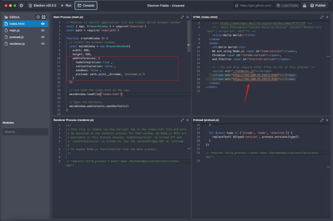This screenshot has width=333, height=221.
Task: Click the Main Process (main.js) panel title
Action: pyautogui.click(x=68, y=17)
